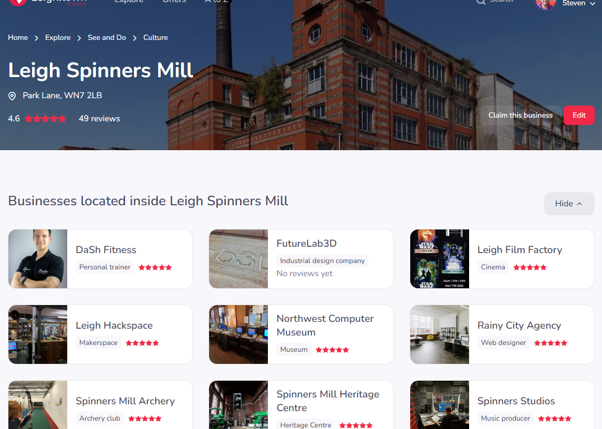This screenshot has height=429, width=602.
Task: Click Spinners Mill Archery star rating
Action: [145, 418]
